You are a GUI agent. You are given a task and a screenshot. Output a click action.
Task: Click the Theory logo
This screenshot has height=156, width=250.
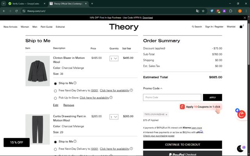coord(124,27)
